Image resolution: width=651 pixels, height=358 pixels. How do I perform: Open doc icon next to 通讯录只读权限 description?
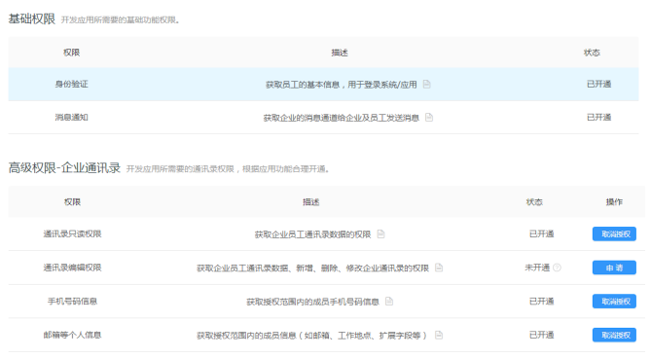click(380, 234)
